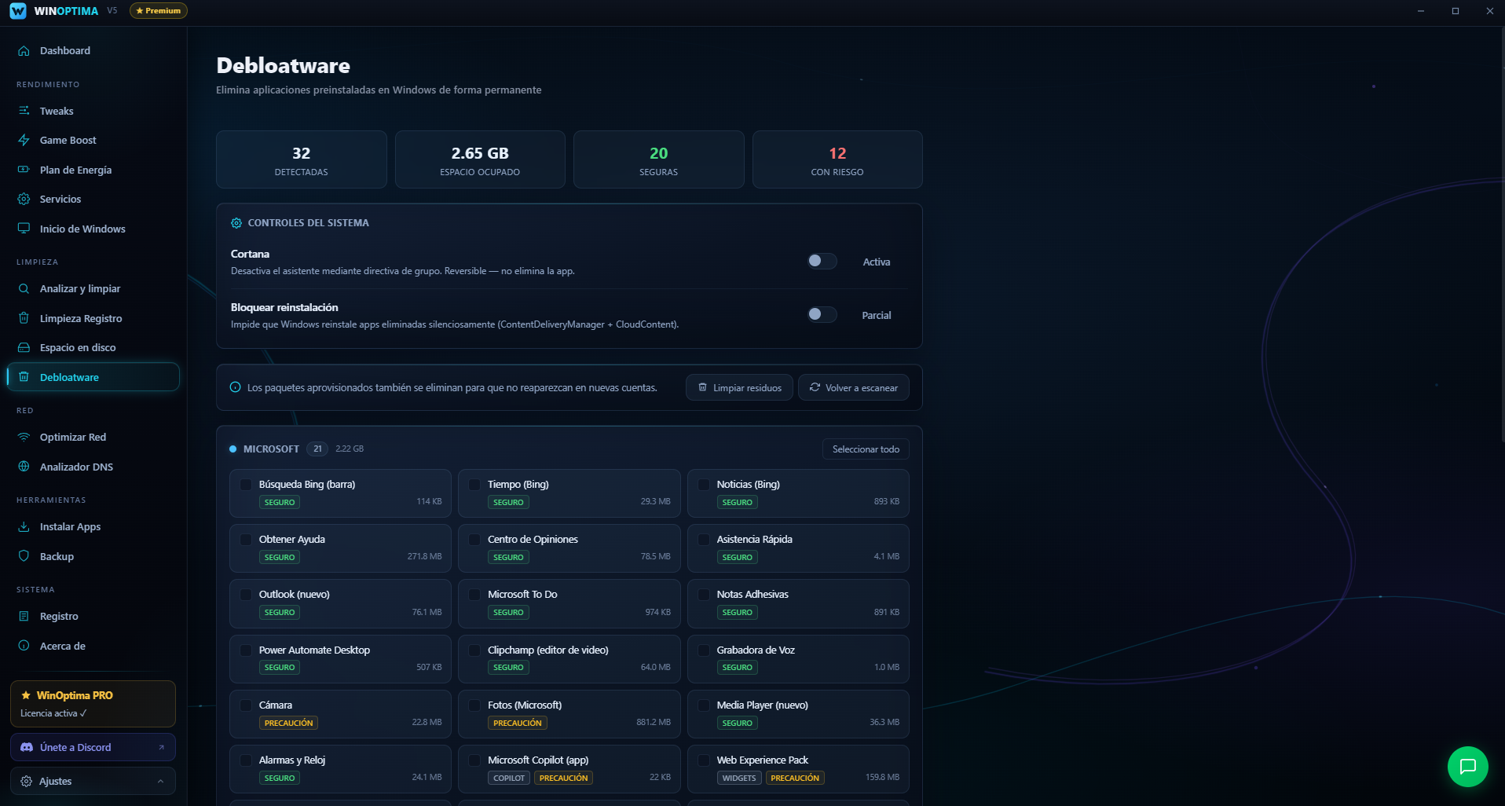Click the Game Boost lightning icon
Screen dimensions: 1505x806
click(x=24, y=140)
